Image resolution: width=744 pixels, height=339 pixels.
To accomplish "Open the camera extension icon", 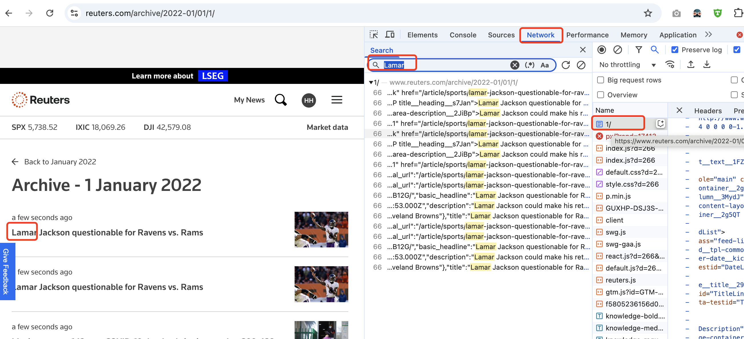I will (x=676, y=13).
